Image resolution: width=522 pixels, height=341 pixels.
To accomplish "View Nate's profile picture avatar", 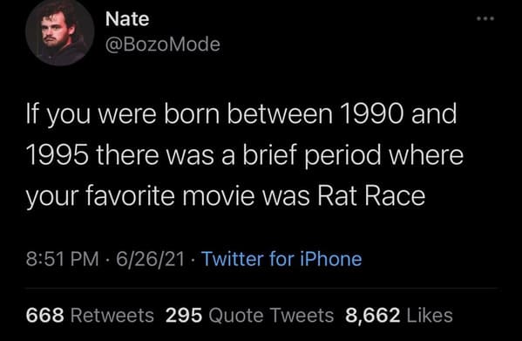I will pos(60,32).
